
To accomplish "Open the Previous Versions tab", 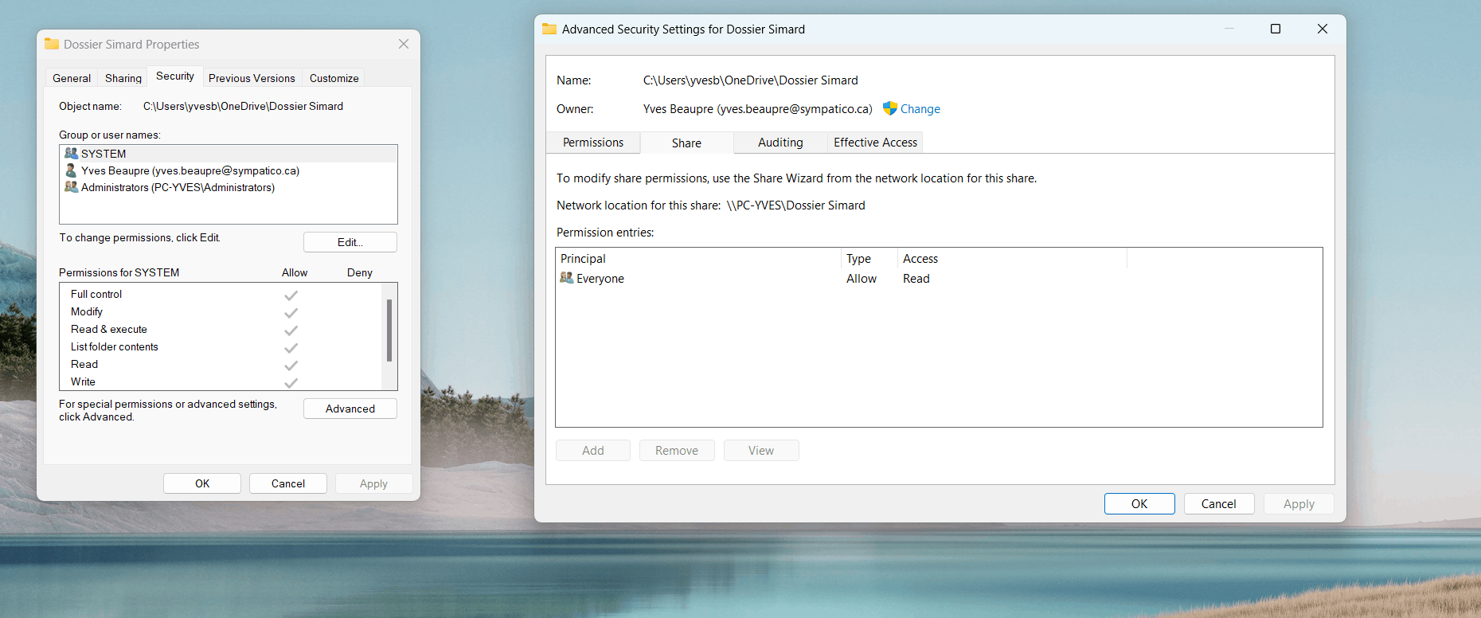I will tap(252, 78).
